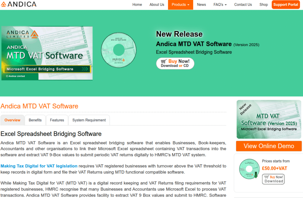Image resolution: width=303 pixels, height=198 pixels.
Task: Open the Shop page
Action: (x=264, y=5)
